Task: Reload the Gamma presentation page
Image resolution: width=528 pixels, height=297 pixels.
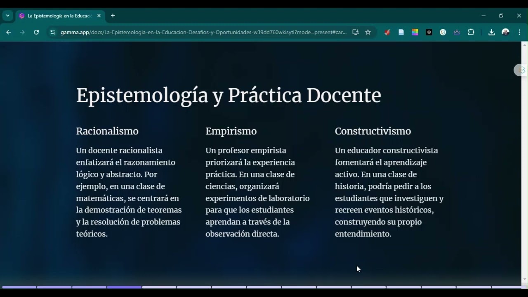Action: coord(36,32)
